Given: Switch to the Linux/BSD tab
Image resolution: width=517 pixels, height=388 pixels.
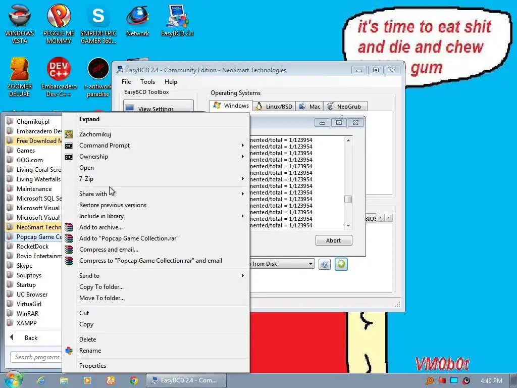Looking at the screenshot, I should click(274, 106).
